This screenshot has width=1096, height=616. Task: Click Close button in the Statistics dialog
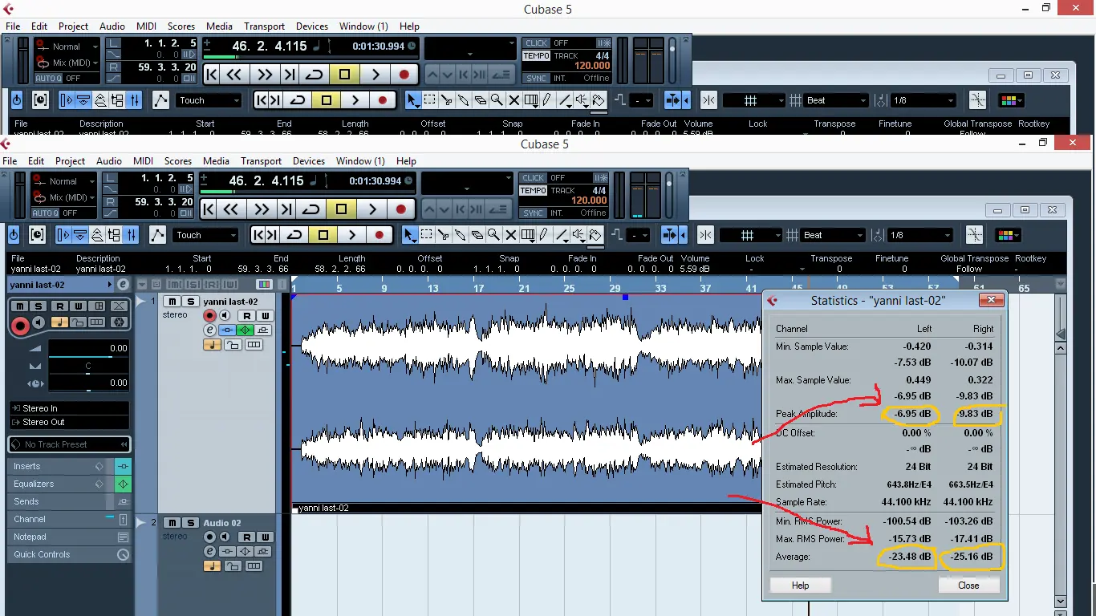[x=968, y=586]
